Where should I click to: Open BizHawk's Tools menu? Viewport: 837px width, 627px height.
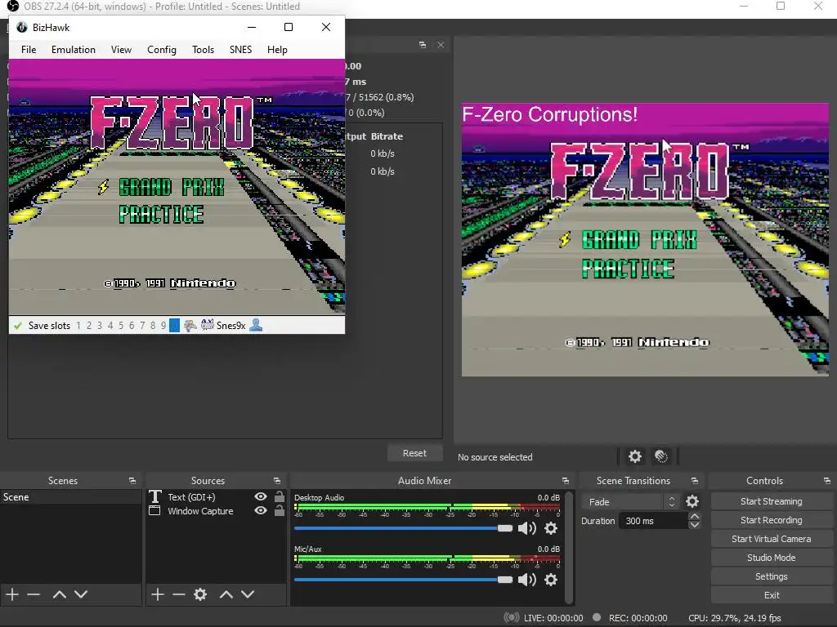coord(203,50)
